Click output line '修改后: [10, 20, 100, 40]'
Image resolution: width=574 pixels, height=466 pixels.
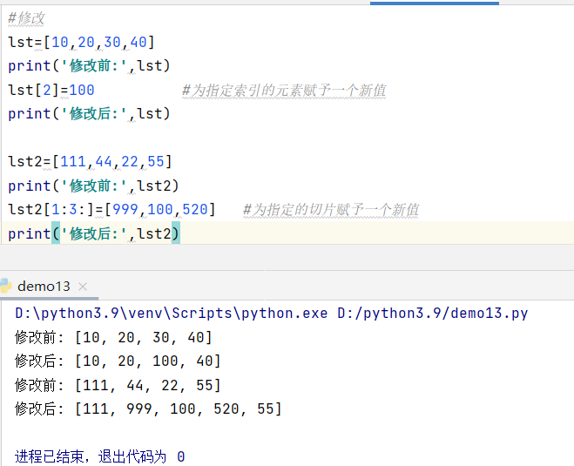(118, 361)
